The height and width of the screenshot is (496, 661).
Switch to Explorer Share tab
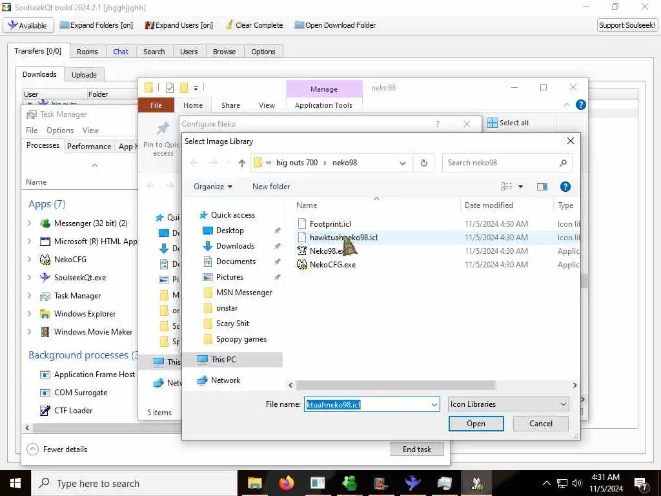click(x=230, y=105)
